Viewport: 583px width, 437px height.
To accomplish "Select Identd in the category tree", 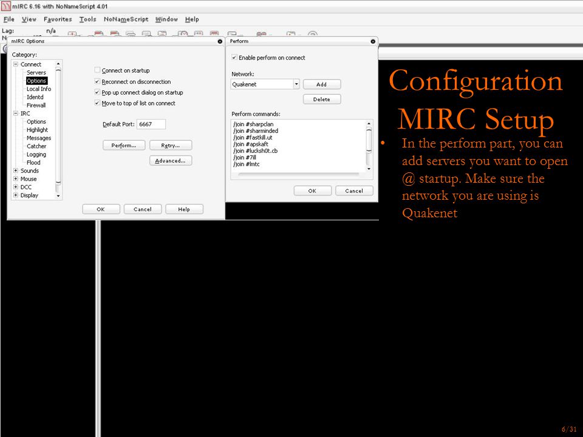I will coord(35,97).
